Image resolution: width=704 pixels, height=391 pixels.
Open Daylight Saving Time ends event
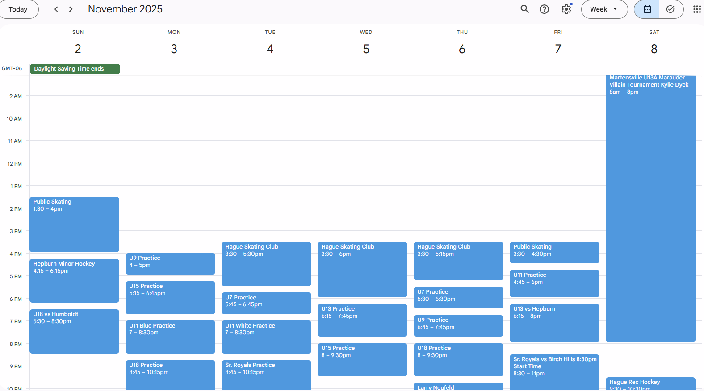[75, 69]
